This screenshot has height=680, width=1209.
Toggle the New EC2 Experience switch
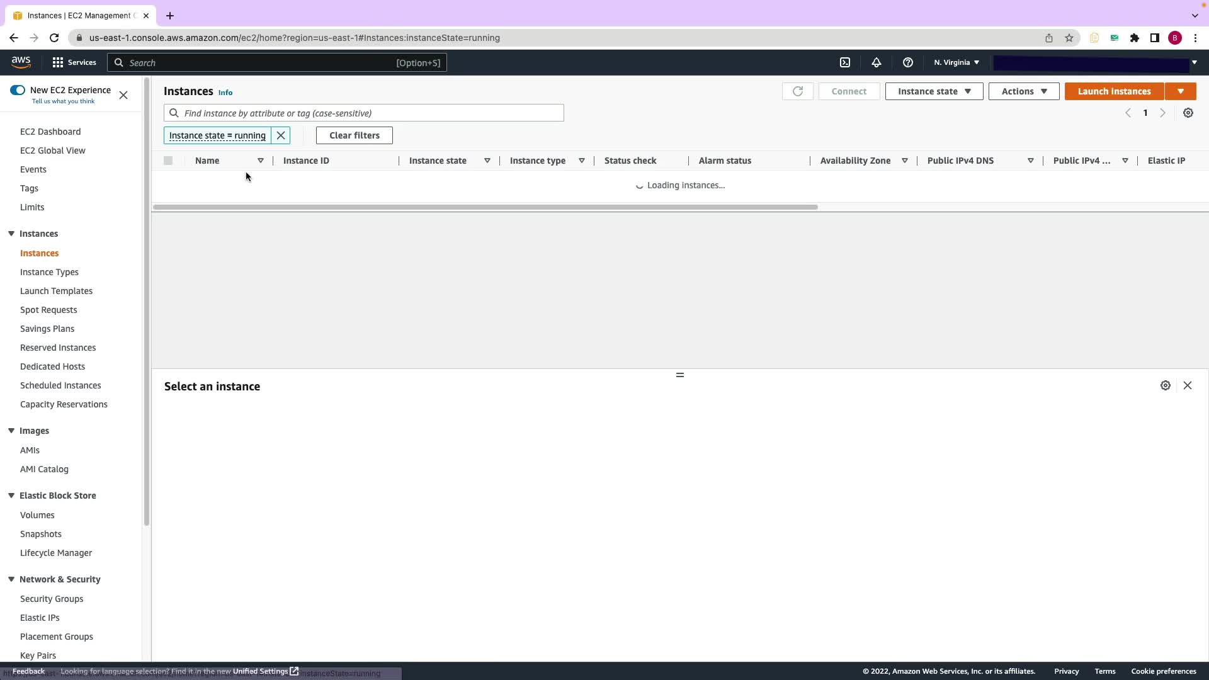(18, 90)
